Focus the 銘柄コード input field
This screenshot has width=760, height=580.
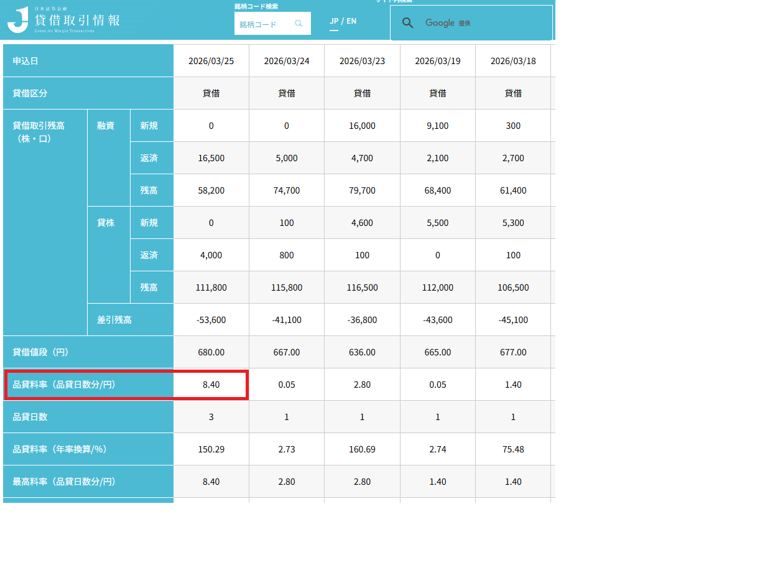point(264,24)
